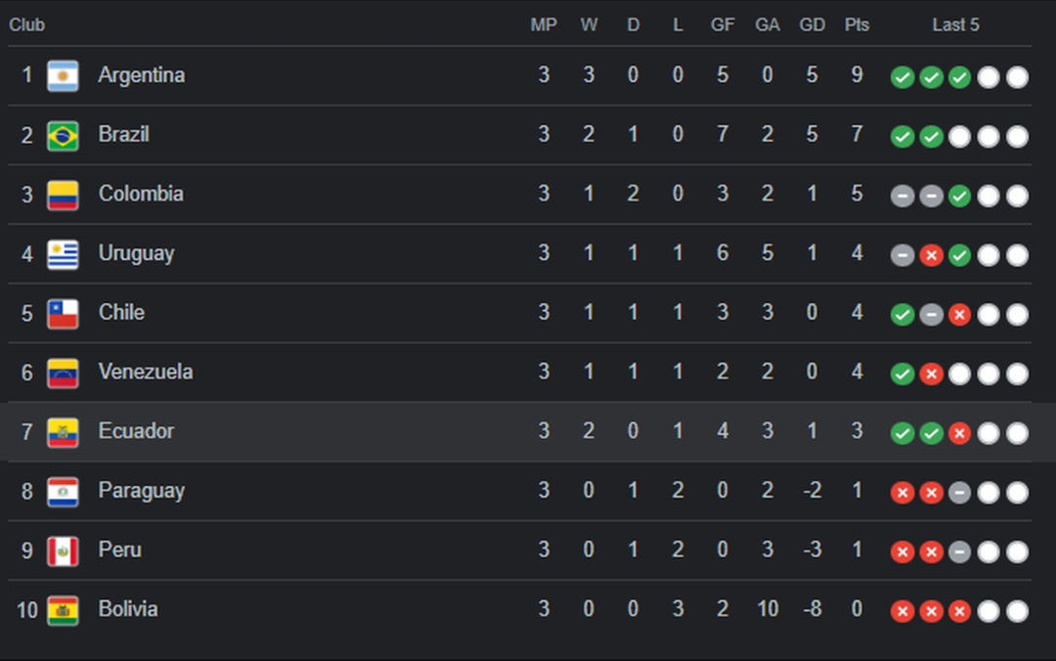The height and width of the screenshot is (661, 1056).
Task: Click Colombia's first grey draw icon
Action: pyautogui.click(x=902, y=197)
